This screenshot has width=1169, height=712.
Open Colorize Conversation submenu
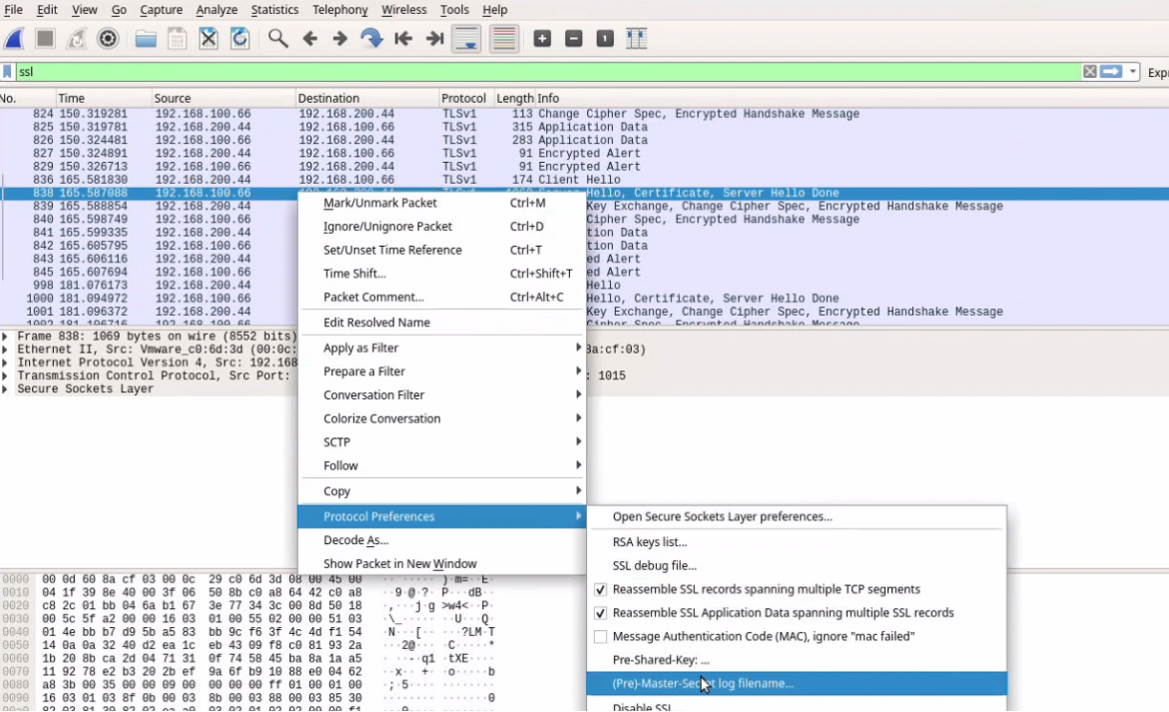pyautogui.click(x=441, y=419)
